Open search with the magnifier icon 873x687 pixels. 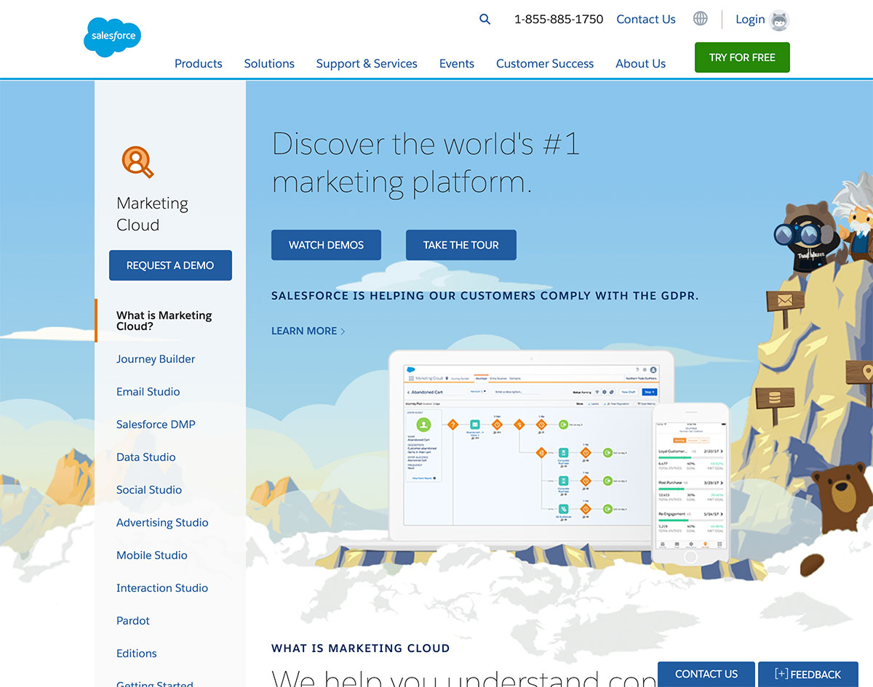[x=485, y=20]
